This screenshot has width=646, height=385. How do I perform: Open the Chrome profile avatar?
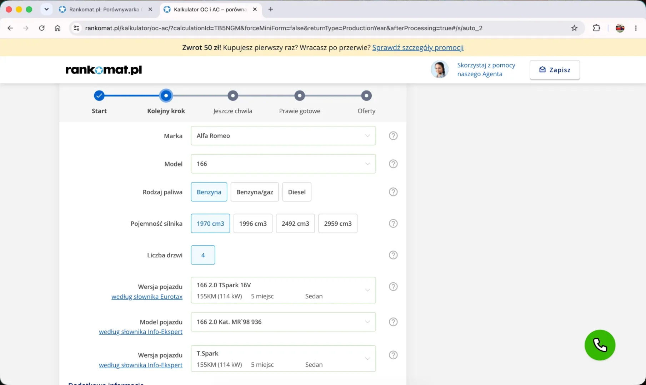click(620, 28)
